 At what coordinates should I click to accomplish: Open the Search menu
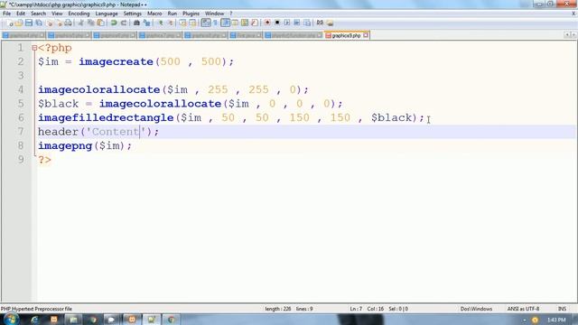(38, 14)
